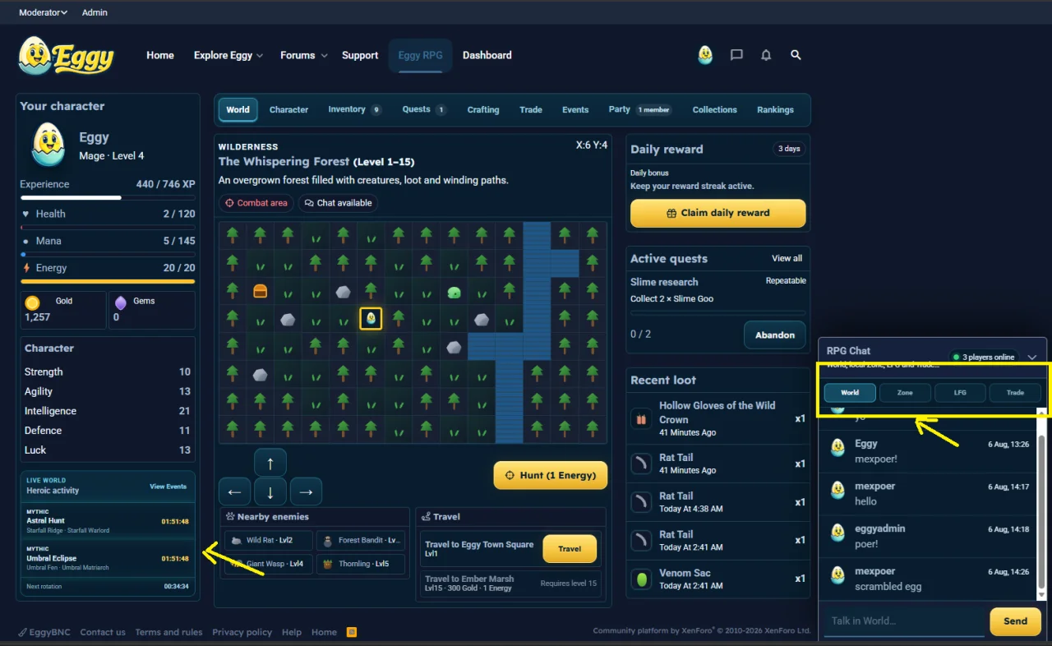Claim the daily reward

(717, 213)
